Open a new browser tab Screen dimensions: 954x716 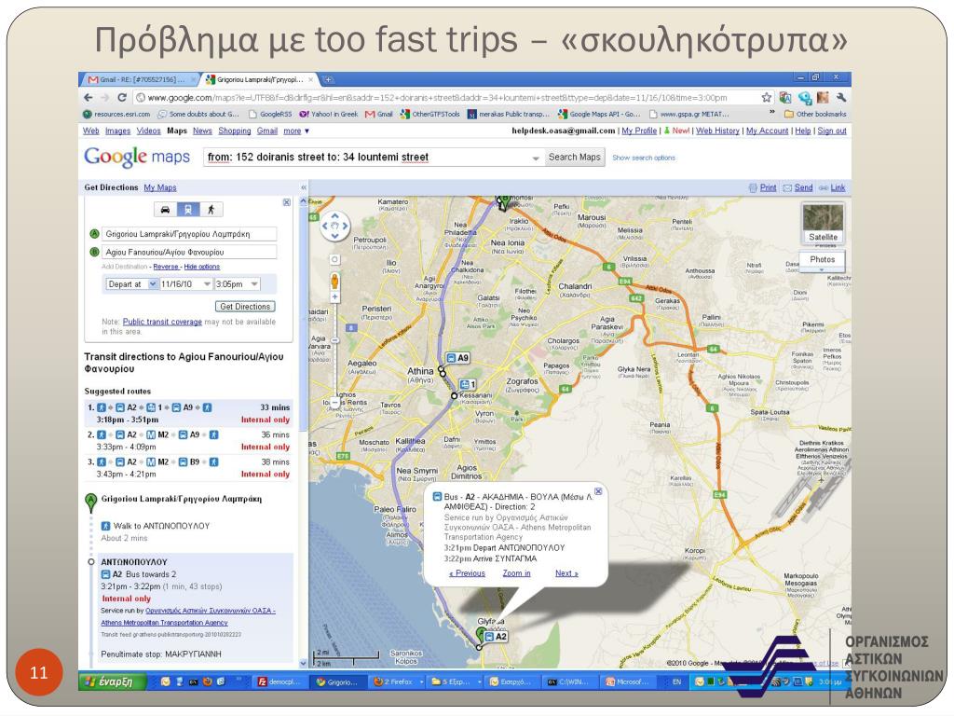[x=328, y=80]
